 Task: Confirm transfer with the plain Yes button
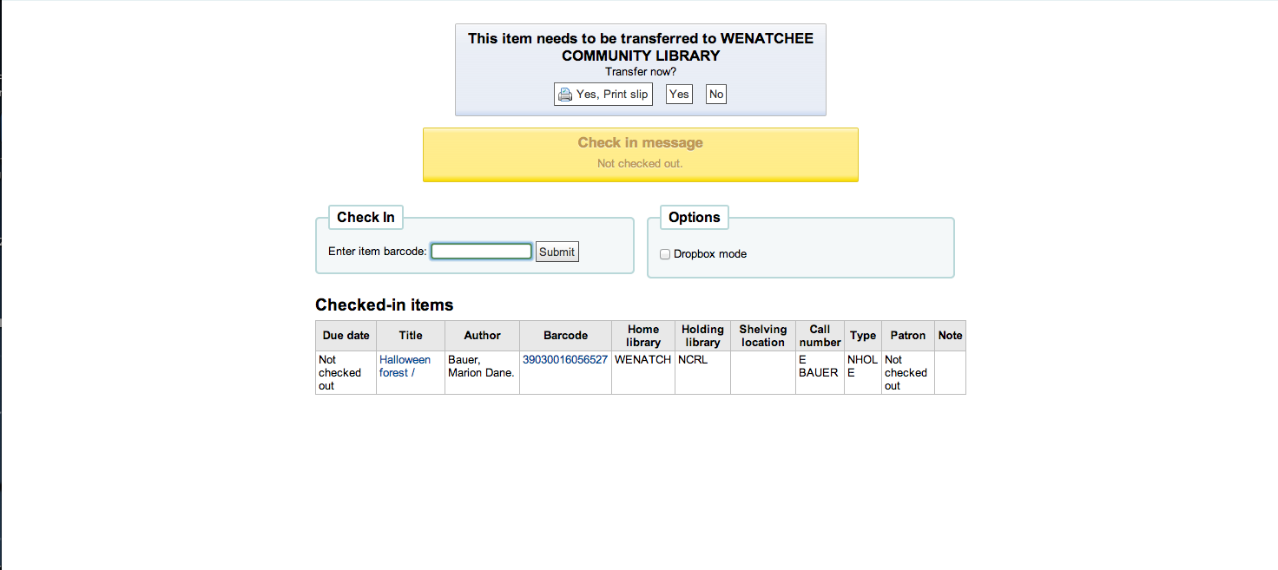(x=679, y=95)
